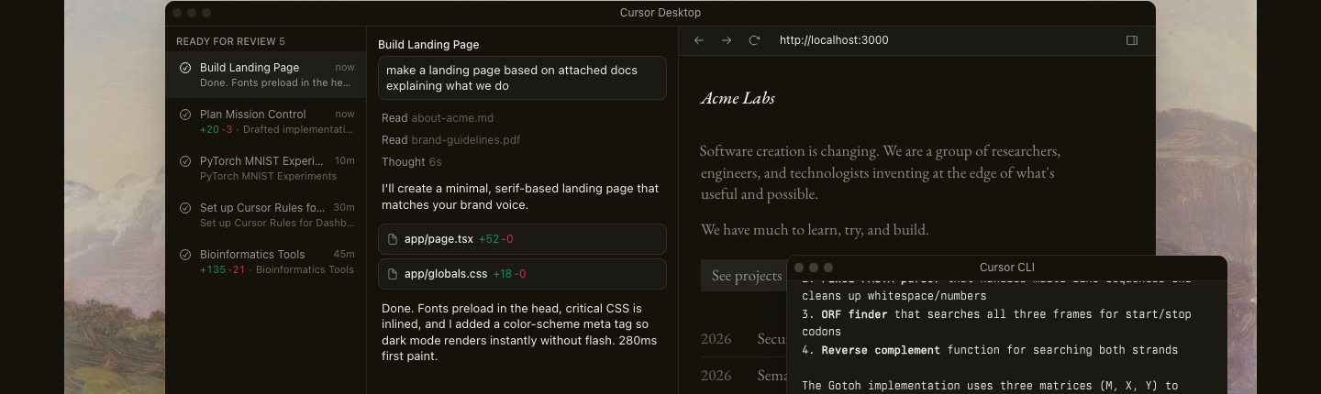Click the checkmark icon beside Build Landing Page

[x=185, y=68]
